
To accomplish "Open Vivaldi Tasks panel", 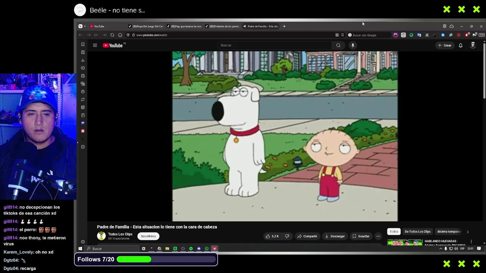I will tap(83, 115).
